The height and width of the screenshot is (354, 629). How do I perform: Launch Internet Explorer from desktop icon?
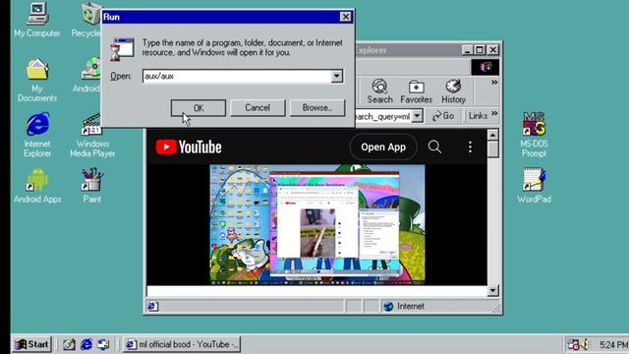(37, 135)
